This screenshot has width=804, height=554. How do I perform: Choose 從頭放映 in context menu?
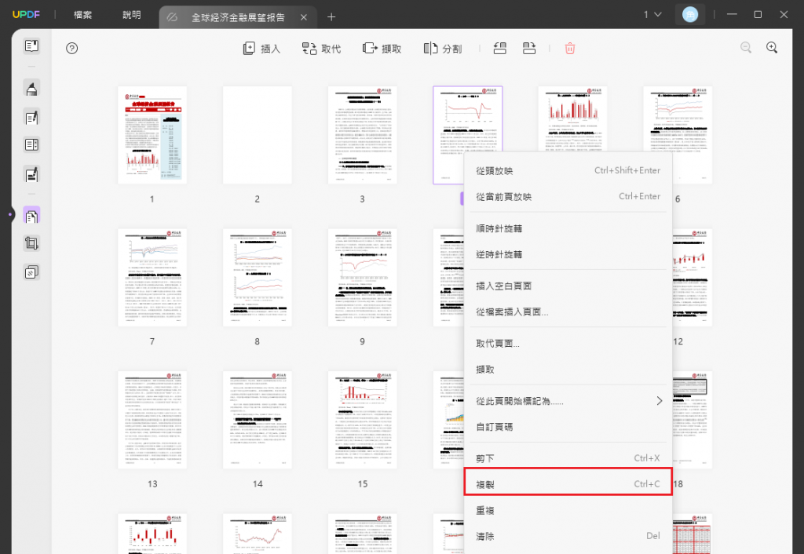(568, 170)
